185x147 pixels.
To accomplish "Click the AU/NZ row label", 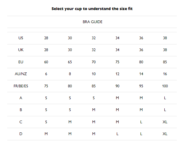I will click(21, 74).
